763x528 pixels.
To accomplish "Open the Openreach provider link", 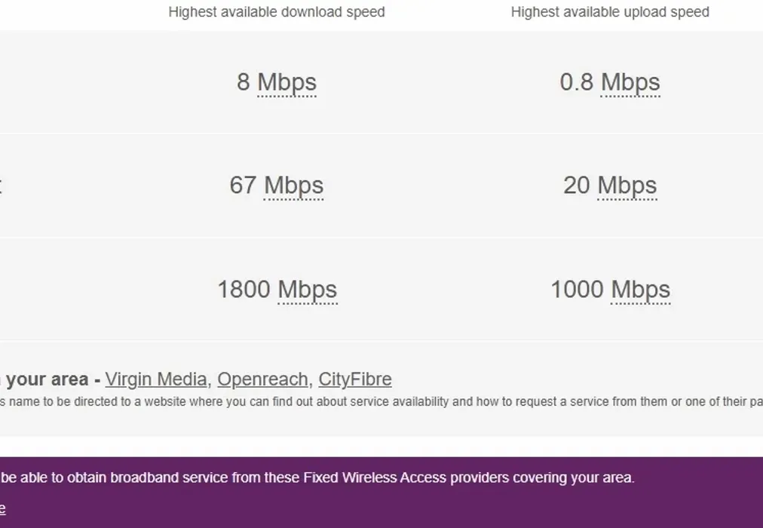I will [x=262, y=379].
